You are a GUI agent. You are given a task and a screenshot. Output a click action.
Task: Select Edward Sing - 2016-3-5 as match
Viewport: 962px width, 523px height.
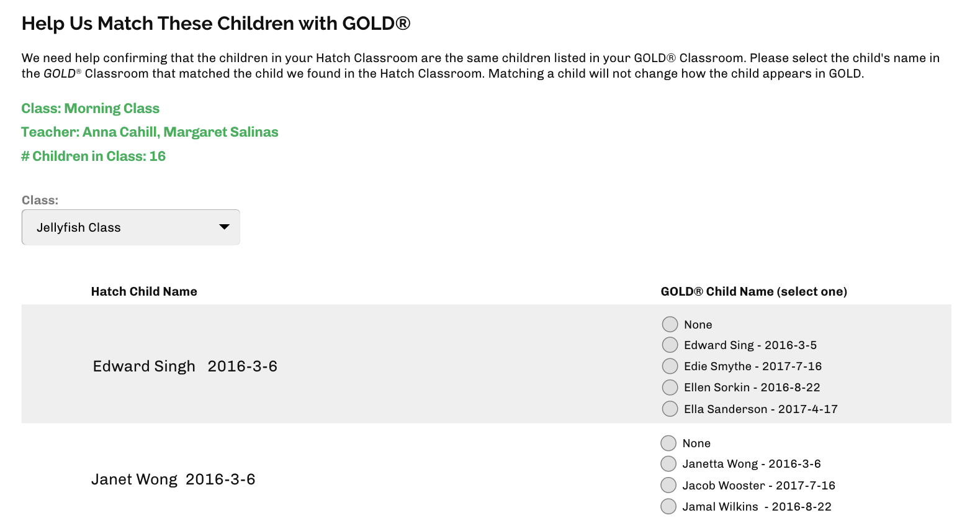point(670,345)
